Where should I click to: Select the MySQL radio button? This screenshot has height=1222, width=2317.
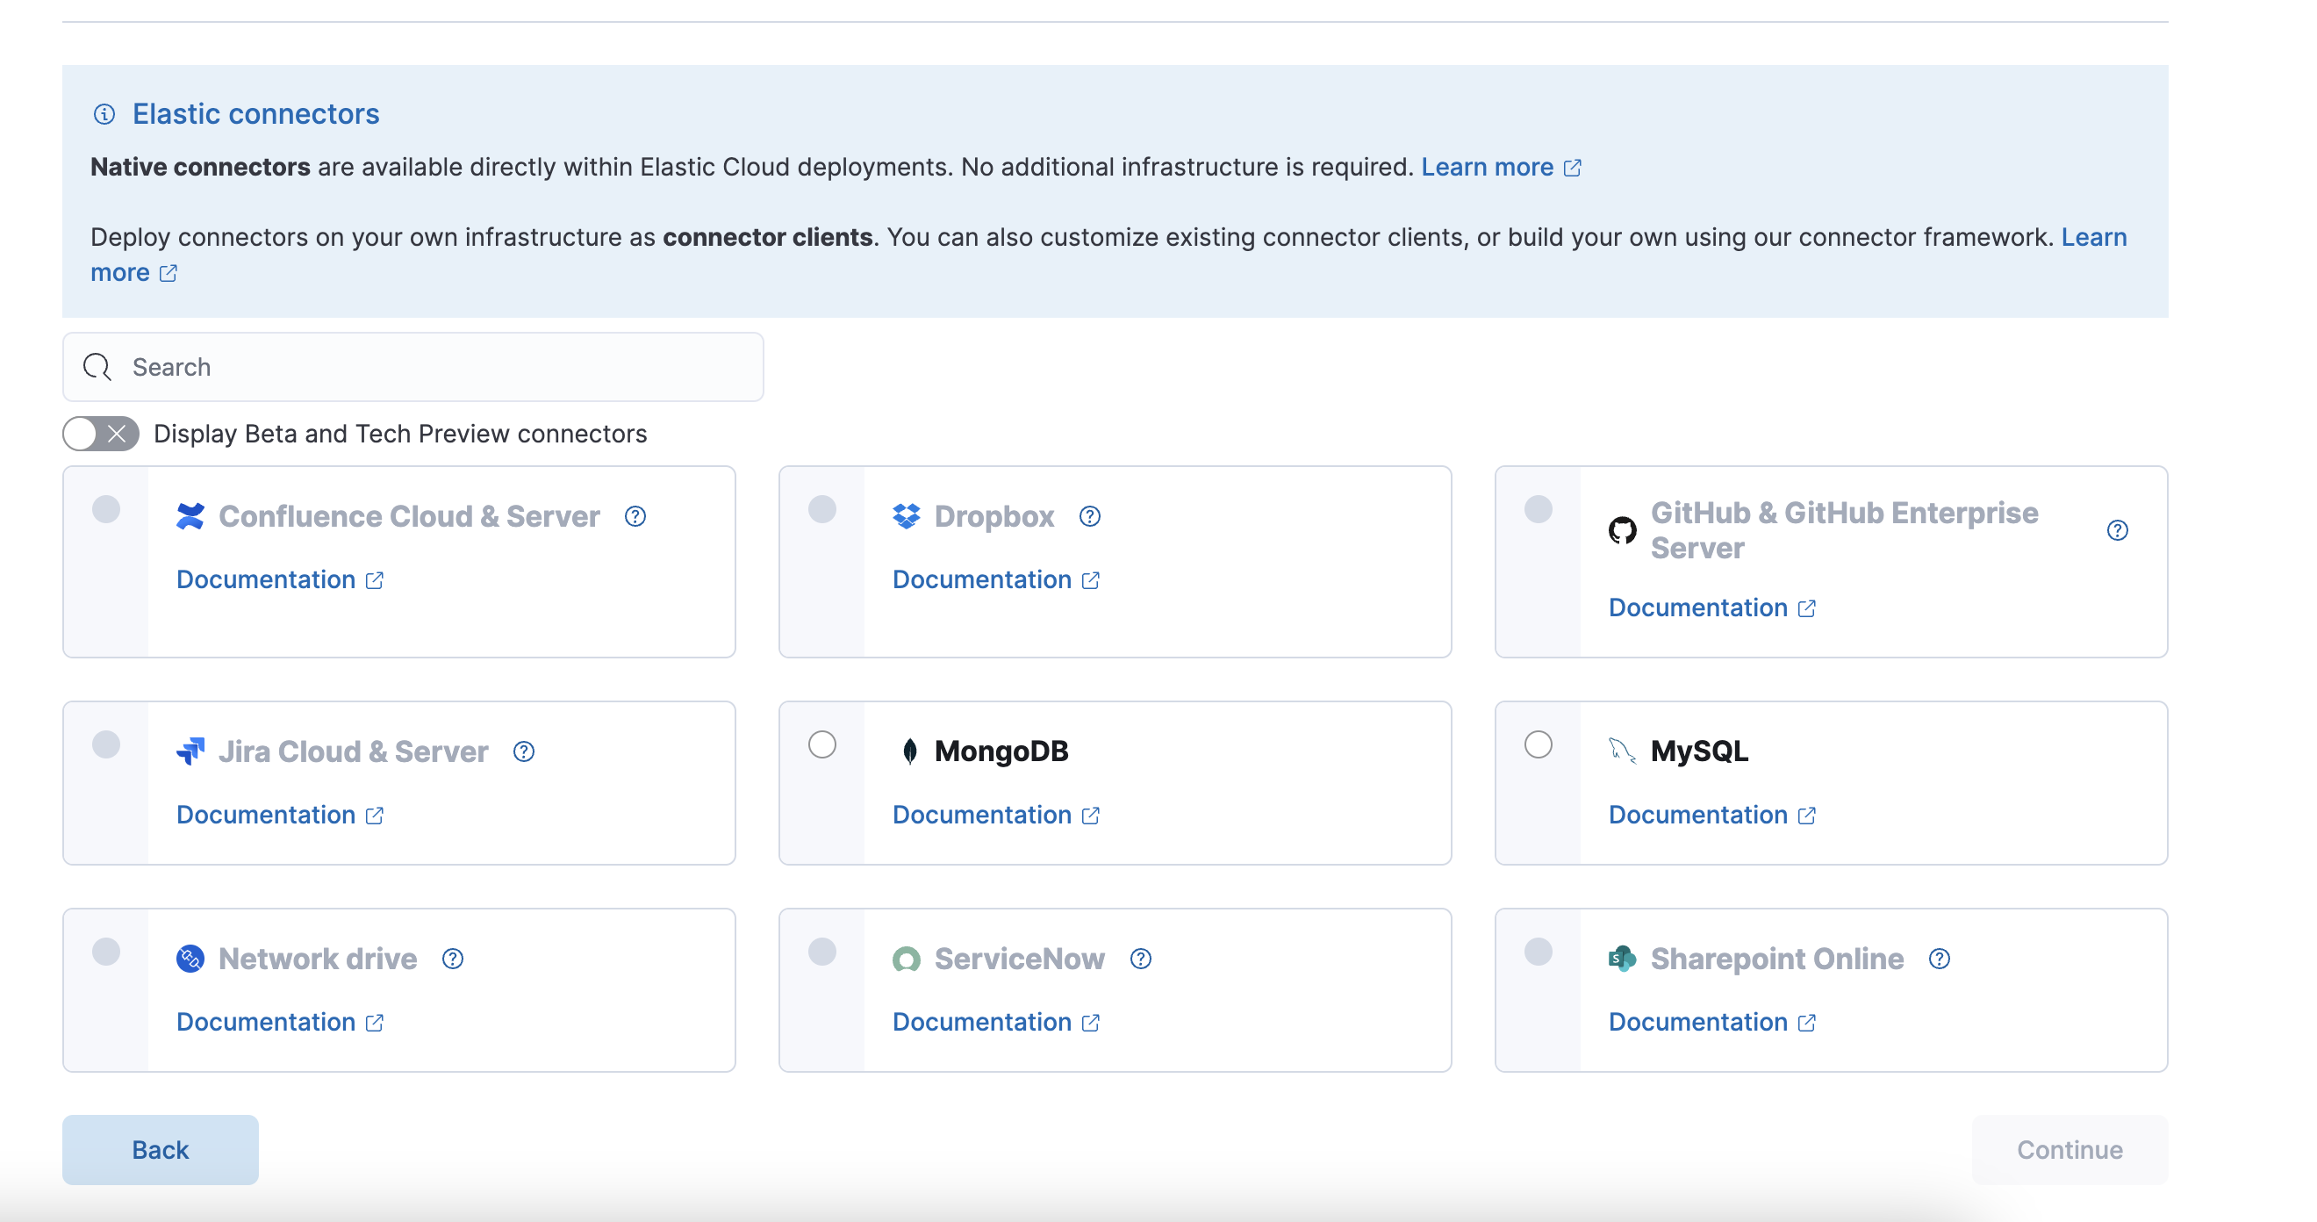[x=1538, y=745]
